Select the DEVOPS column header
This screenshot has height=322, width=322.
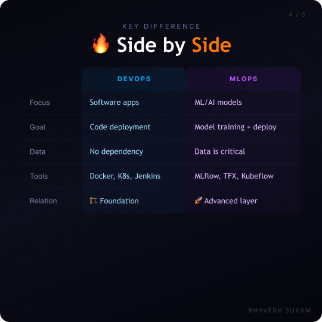pos(134,79)
